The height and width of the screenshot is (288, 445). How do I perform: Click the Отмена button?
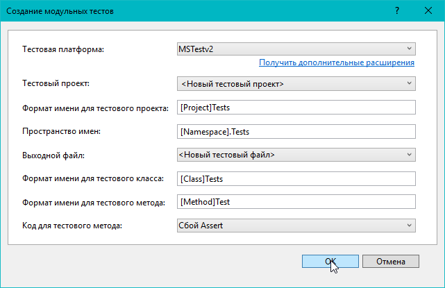coord(390,261)
